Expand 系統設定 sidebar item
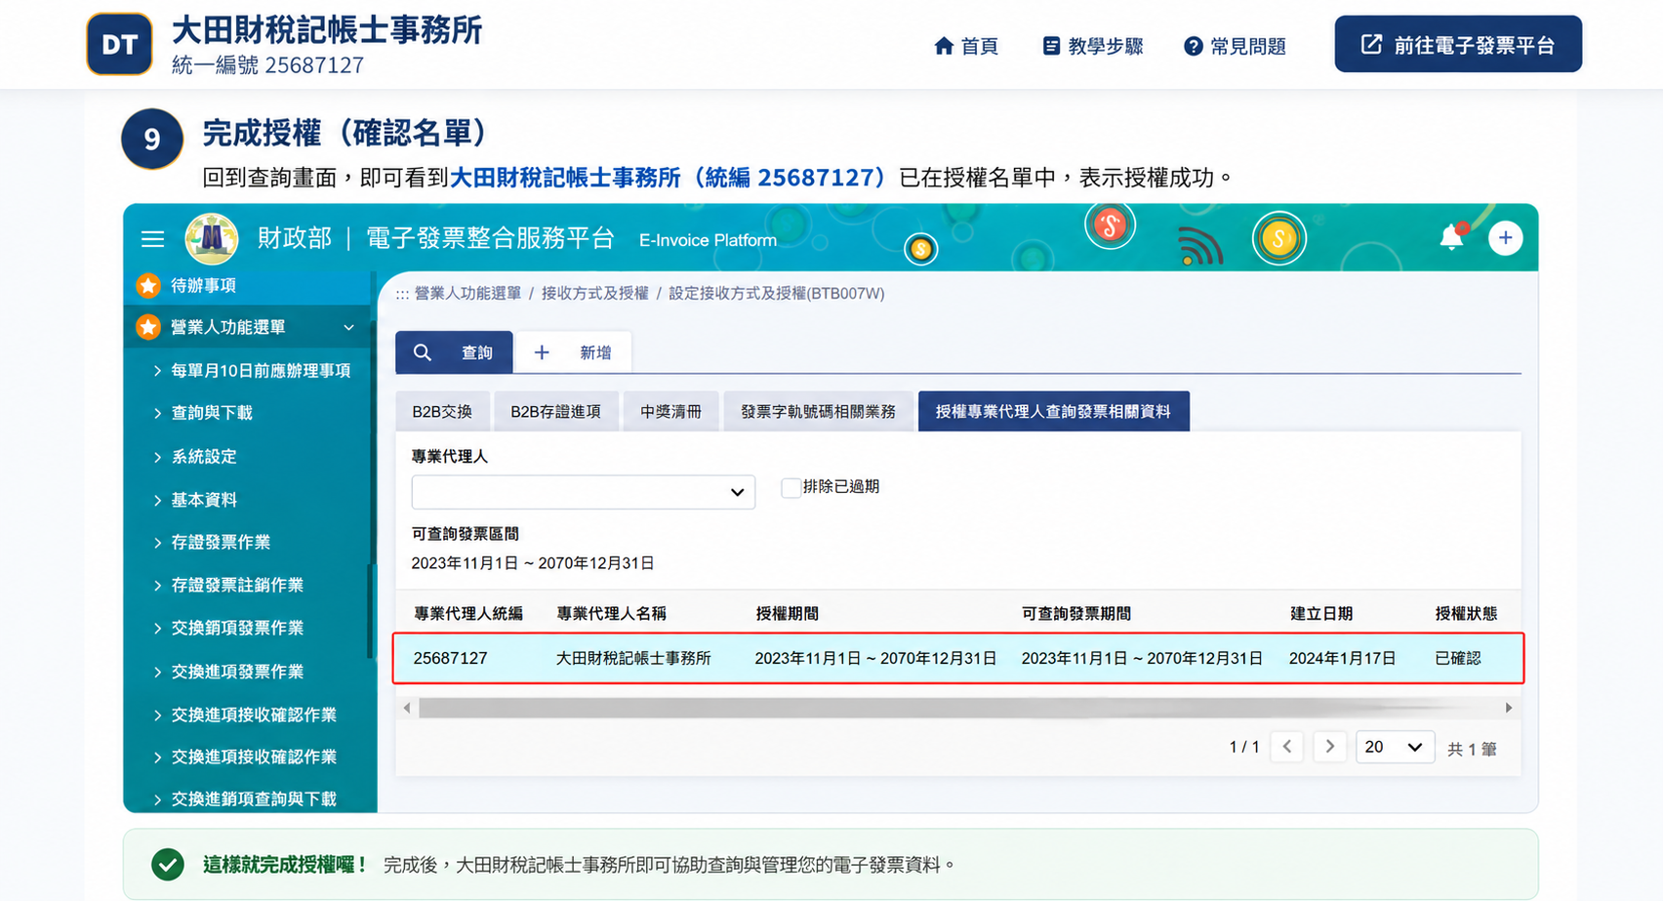The image size is (1663, 901). click(x=195, y=457)
